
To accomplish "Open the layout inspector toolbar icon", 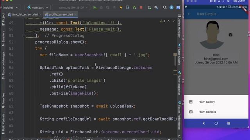I will [x=156, y=8].
